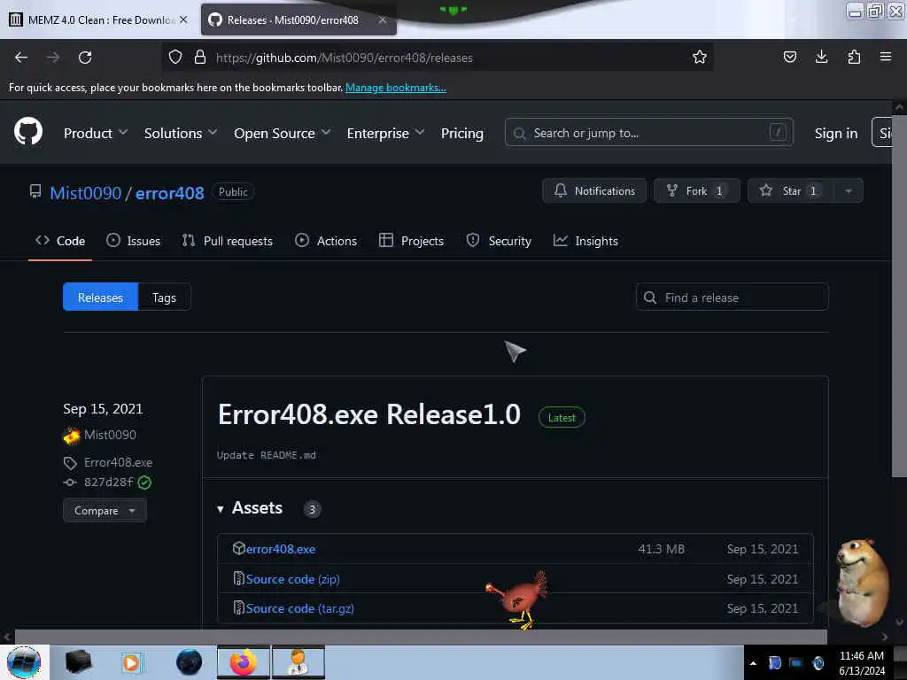Open the extensions puzzle icon
This screenshot has width=907, height=680.
click(x=854, y=57)
